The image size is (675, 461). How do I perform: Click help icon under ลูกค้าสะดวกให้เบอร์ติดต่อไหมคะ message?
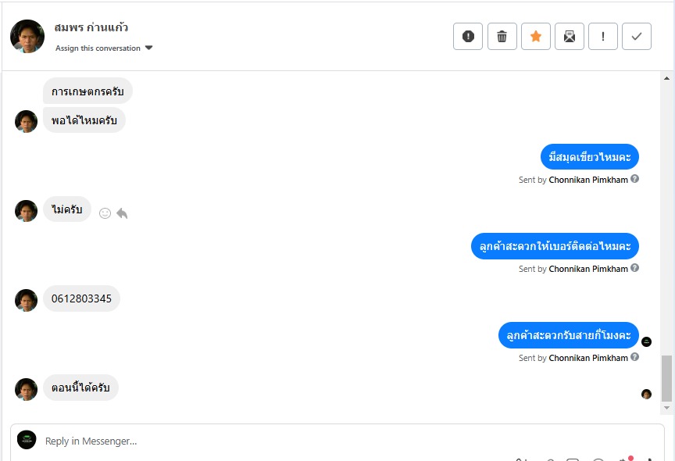[634, 268]
